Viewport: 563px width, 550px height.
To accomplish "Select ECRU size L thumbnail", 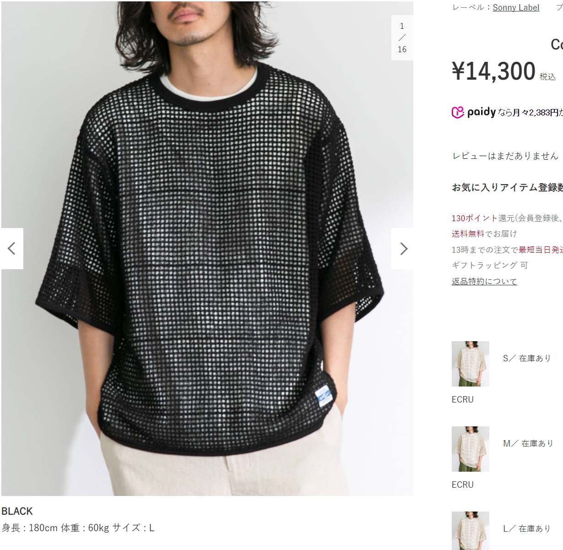I will (x=471, y=531).
